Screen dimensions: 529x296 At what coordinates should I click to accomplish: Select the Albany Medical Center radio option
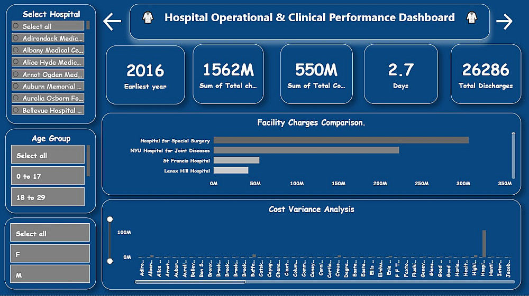48,50
